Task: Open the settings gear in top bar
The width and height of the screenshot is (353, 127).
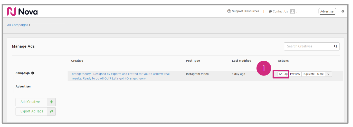Action: (x=343, y=11)
